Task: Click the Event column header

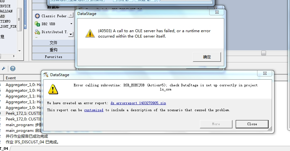Action: tap(11, 78)
